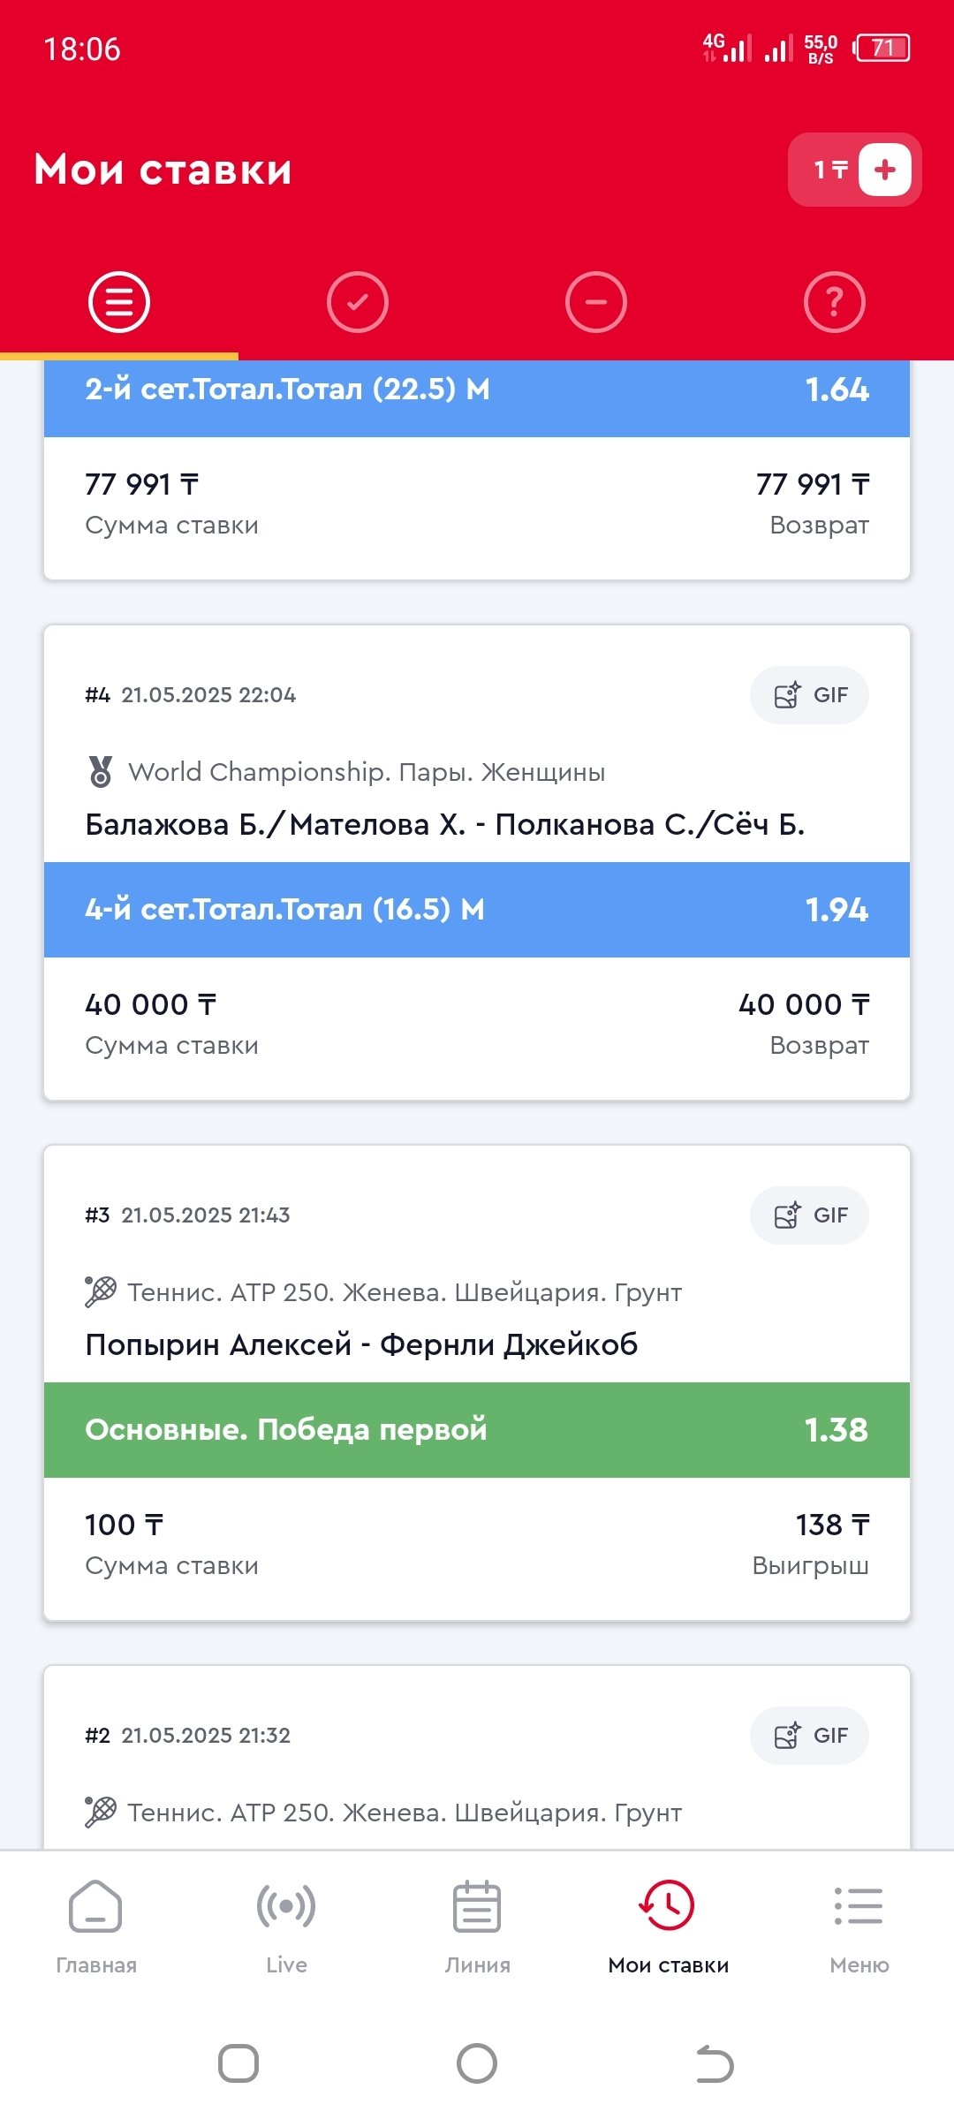The width and height of the screenshot is (954, 2127).
Task: Select the blue 4-й сет Тотал (16.5) row
Action: coord(477,910)
